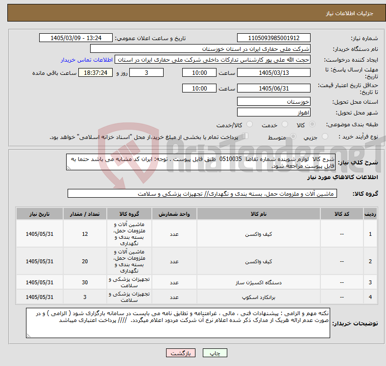This screenshot has width=386, height=366.
Task: Click the remaining days field showing 3
Action: tap(146, 72)
